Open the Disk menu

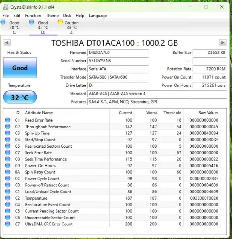tap(67, 16)
